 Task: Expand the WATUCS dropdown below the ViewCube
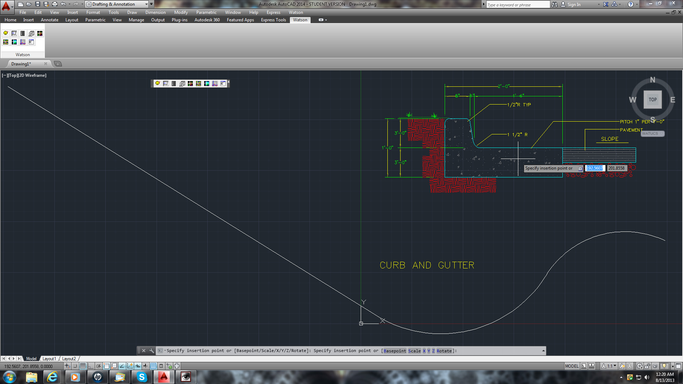[661, 134]
